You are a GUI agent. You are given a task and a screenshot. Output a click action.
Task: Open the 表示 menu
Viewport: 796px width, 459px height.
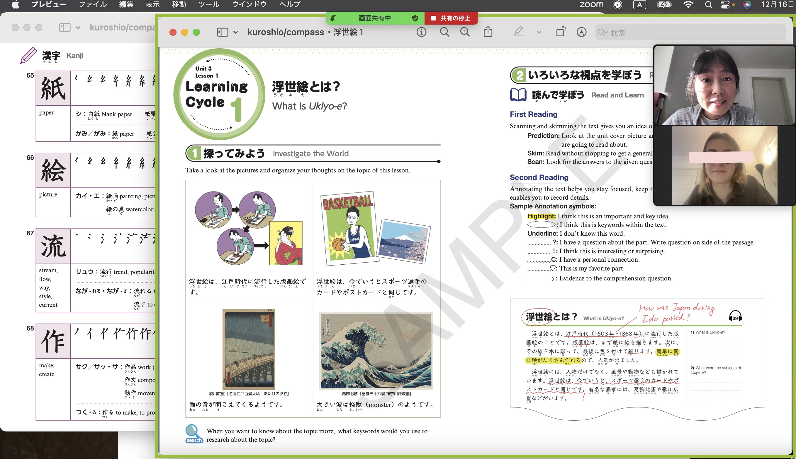click(x=152, y=4)
